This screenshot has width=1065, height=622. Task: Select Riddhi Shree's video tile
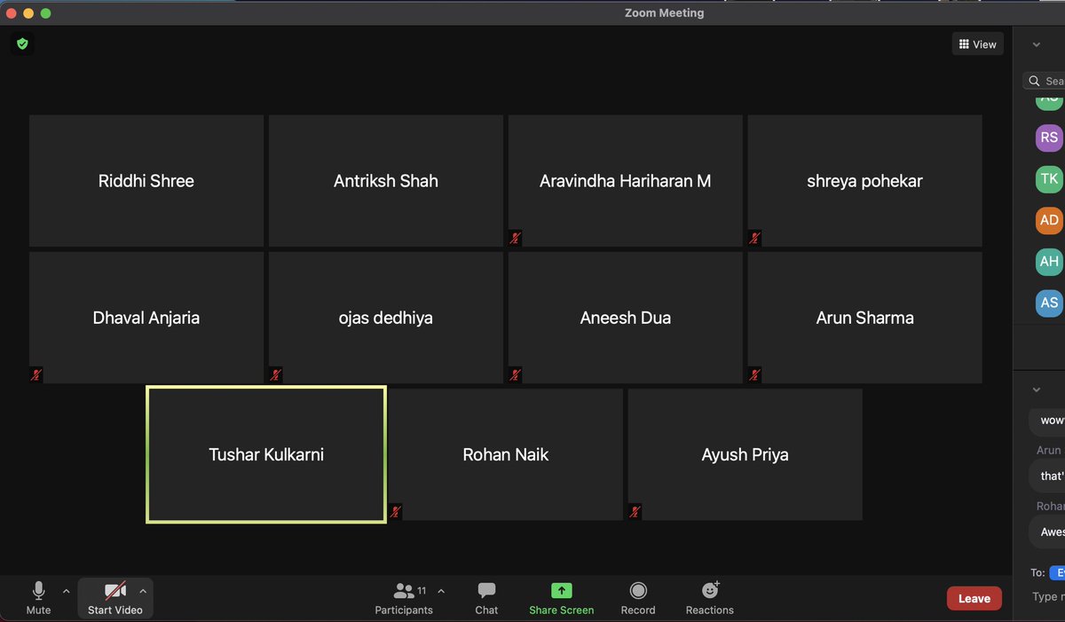[x=146, y=181]
